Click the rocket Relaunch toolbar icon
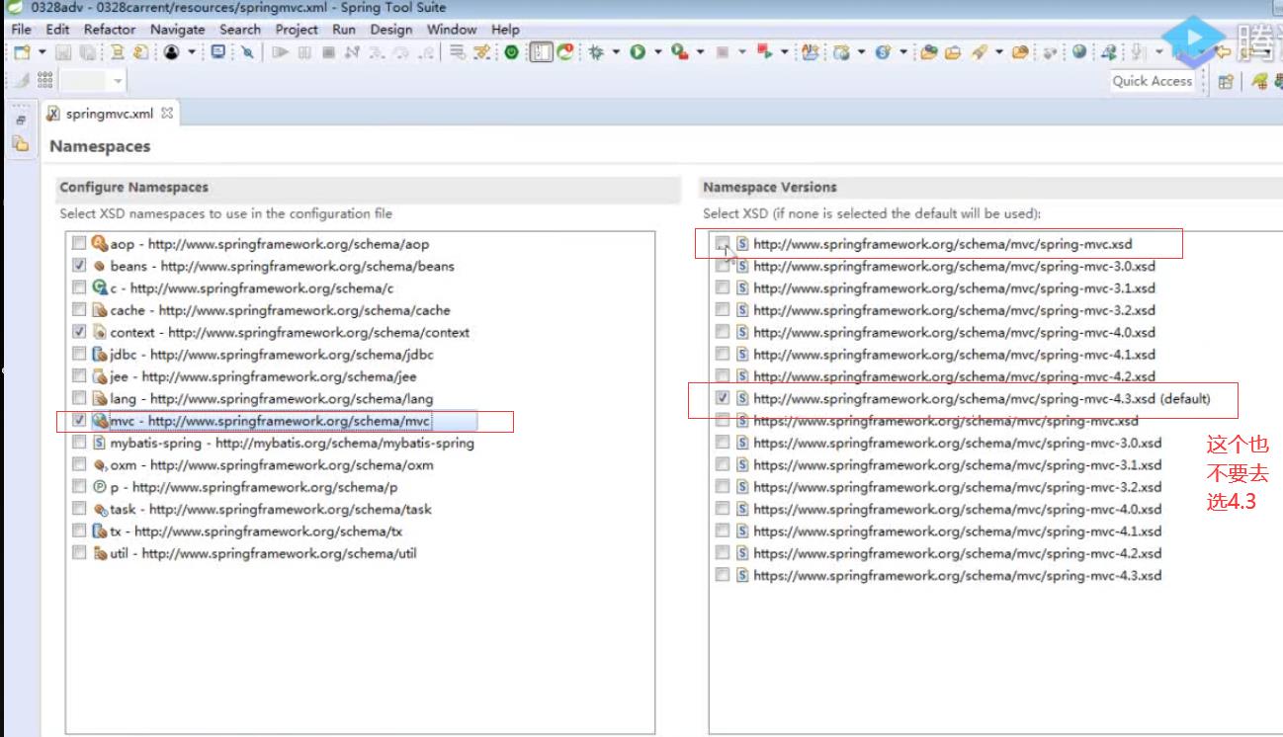Image resolution: width=1283 pixels, height=737 pixels. click(979, 52)
